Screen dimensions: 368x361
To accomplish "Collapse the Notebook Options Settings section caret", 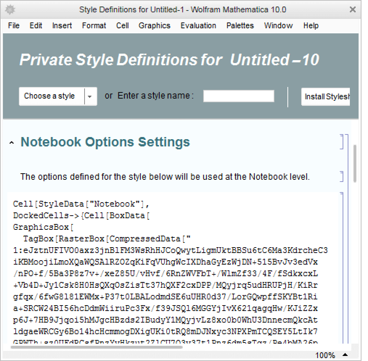I will [12, 143].
